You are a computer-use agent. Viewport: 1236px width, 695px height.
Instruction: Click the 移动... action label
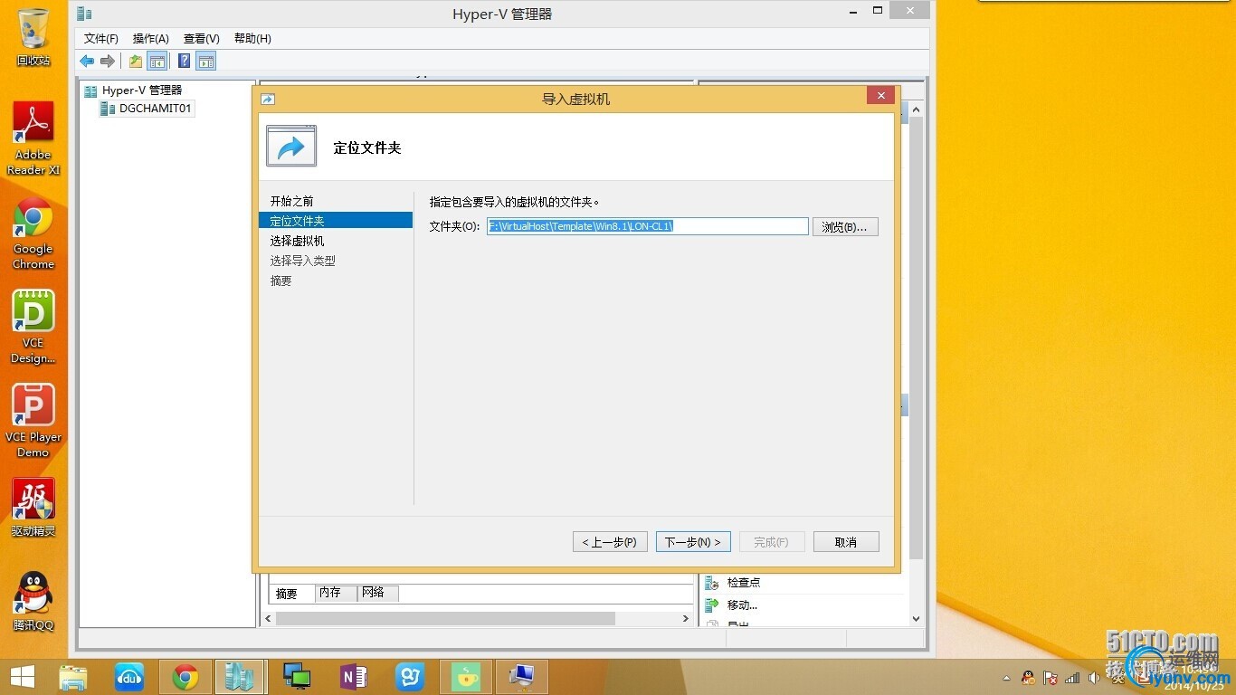(x=743, y=605)
